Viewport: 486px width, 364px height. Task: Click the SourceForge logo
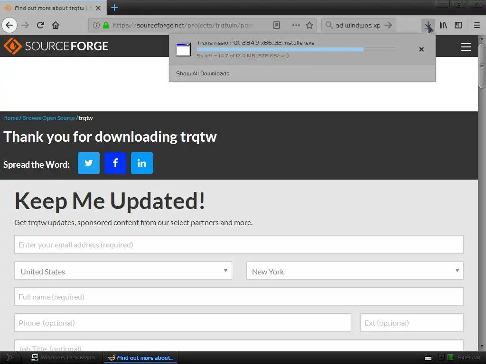coord(56,46)
